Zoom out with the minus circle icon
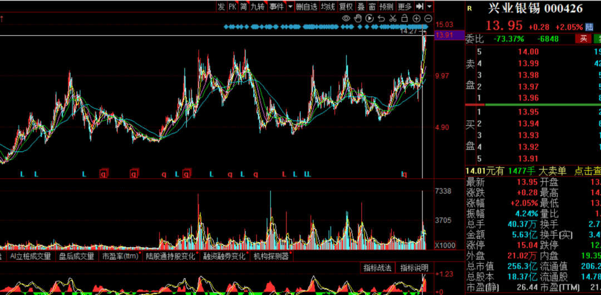The height and width of the screenshot is (295, 601). (427, 18)
